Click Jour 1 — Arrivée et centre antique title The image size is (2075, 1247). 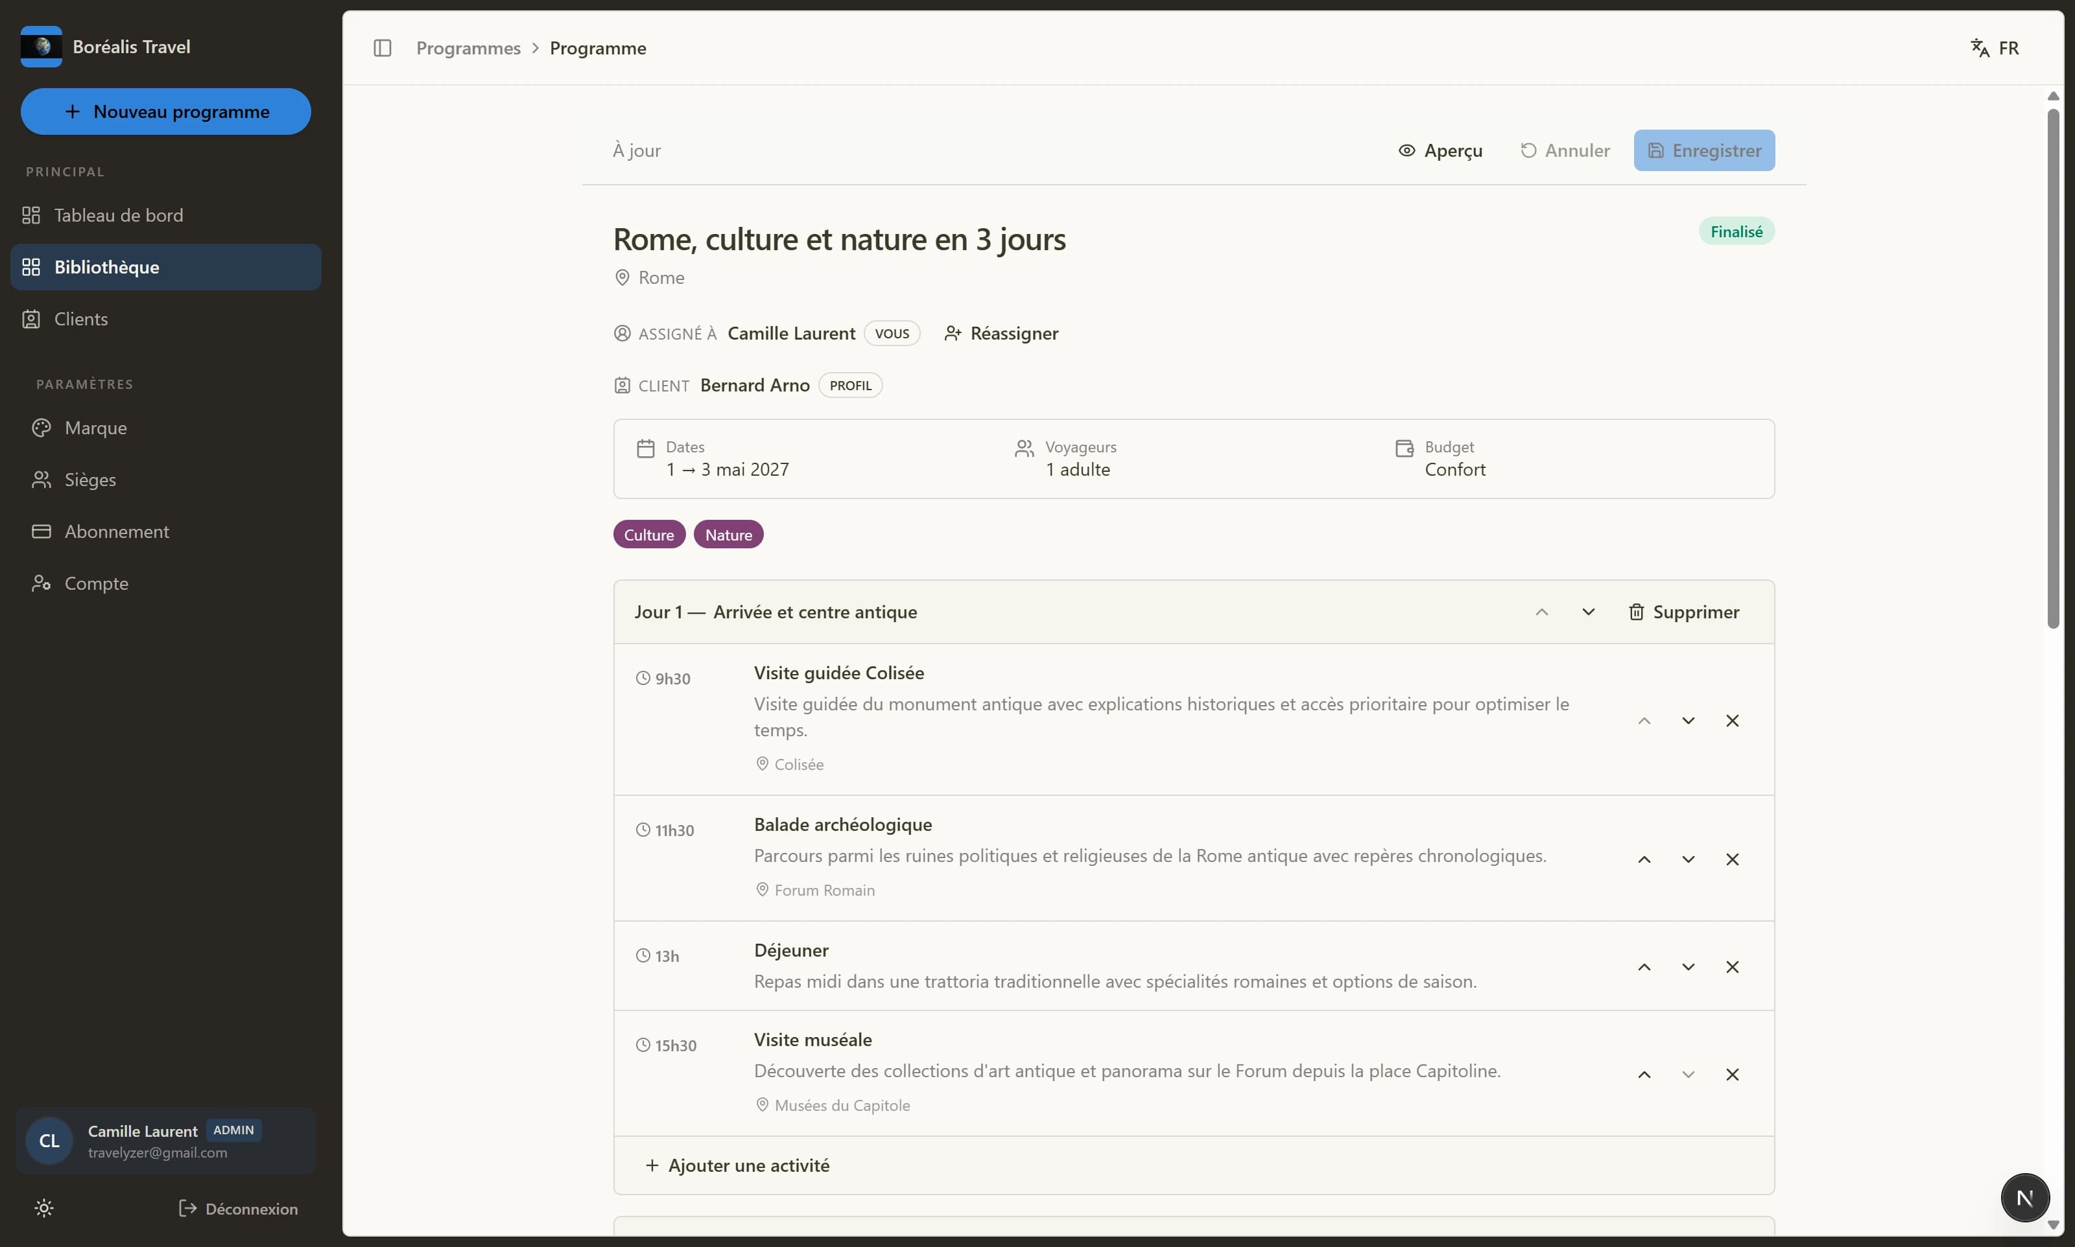click(x=775, y=612)
